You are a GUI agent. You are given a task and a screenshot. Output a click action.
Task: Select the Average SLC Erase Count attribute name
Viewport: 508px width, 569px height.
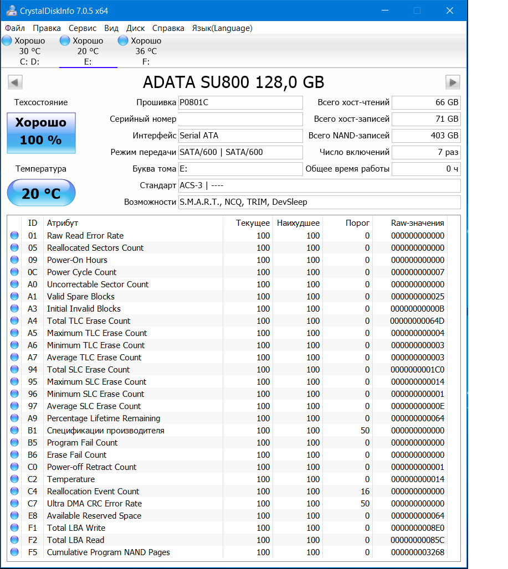click(x=94, y=406)
